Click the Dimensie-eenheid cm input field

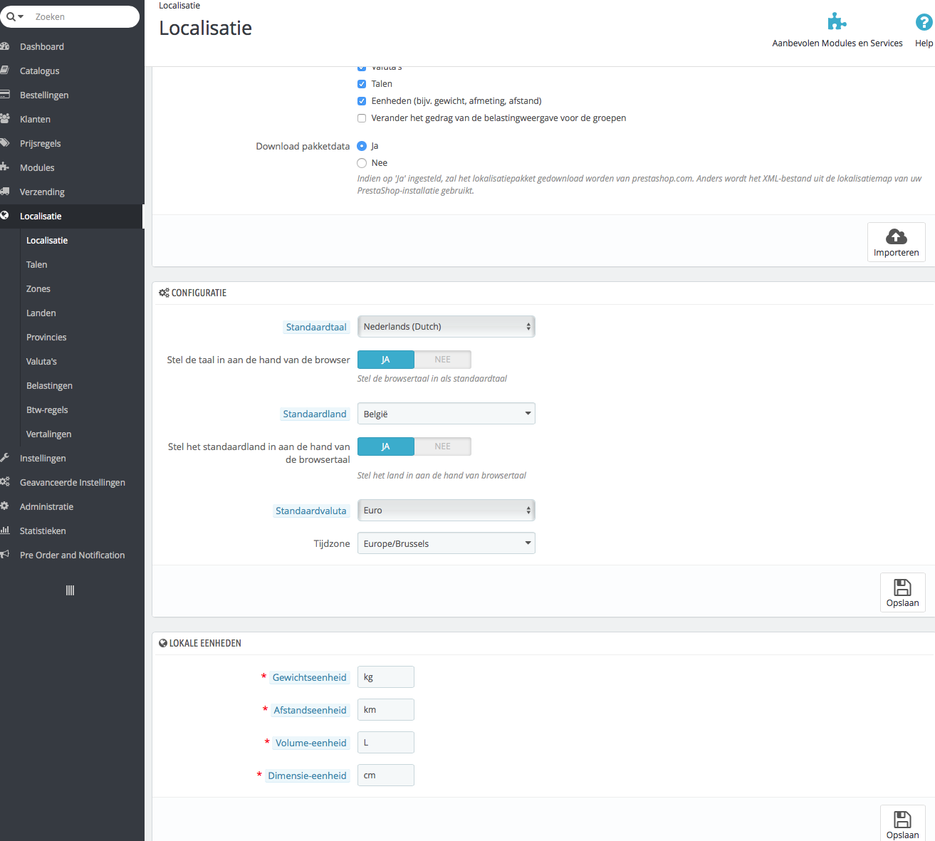pyautogui.click(x=386, y=775)
